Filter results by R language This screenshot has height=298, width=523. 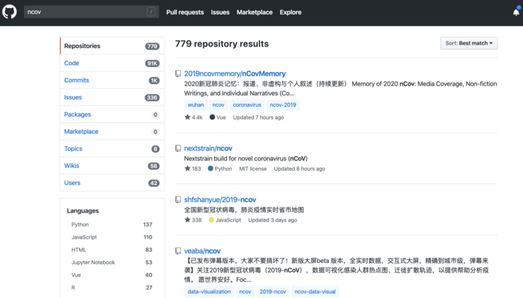(112, 287)
